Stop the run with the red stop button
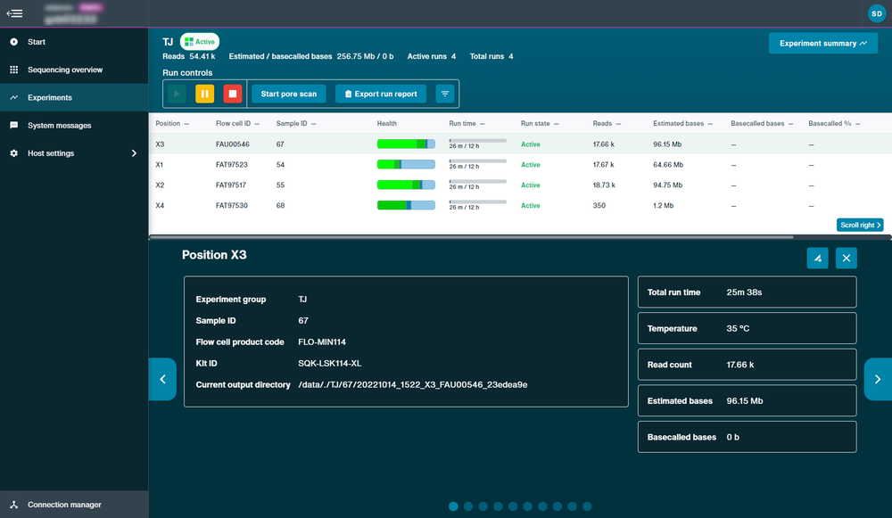This screenshot has height=518, width=892. tap(233, 94)
